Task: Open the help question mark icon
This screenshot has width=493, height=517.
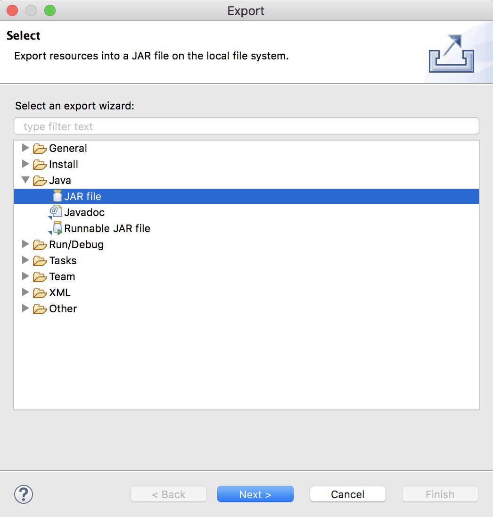Action: click(x=24, y=494)
